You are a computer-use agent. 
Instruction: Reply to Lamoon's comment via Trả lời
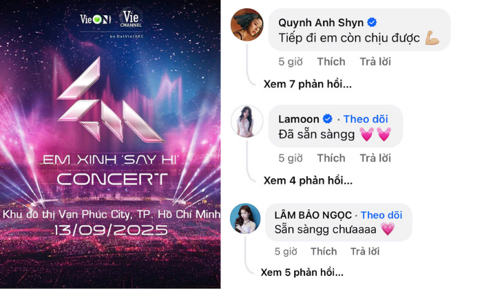click(375, 158)
